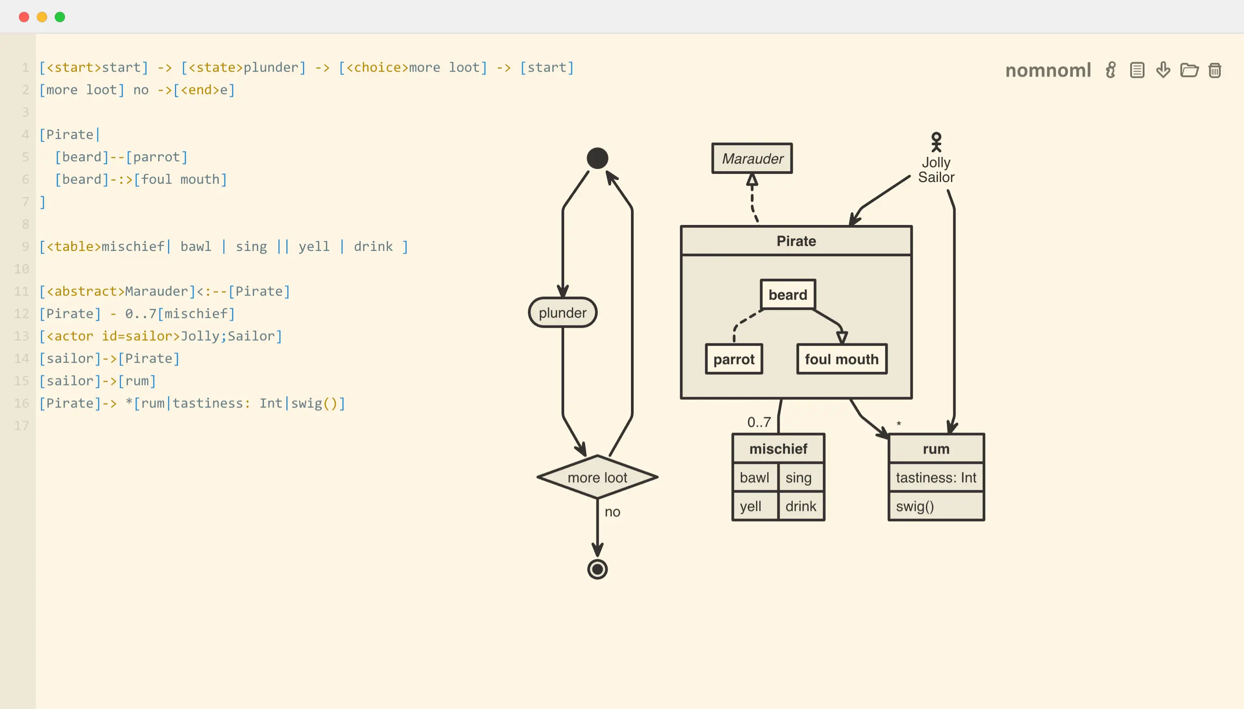This screenshot has width=1244, height=709.
Task: Click the parrot box inside Pirate
Action: [x=734, y=359]
